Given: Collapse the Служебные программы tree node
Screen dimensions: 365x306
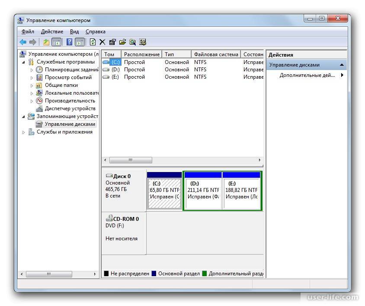Looking at the screenshot, I should (24, 62).
